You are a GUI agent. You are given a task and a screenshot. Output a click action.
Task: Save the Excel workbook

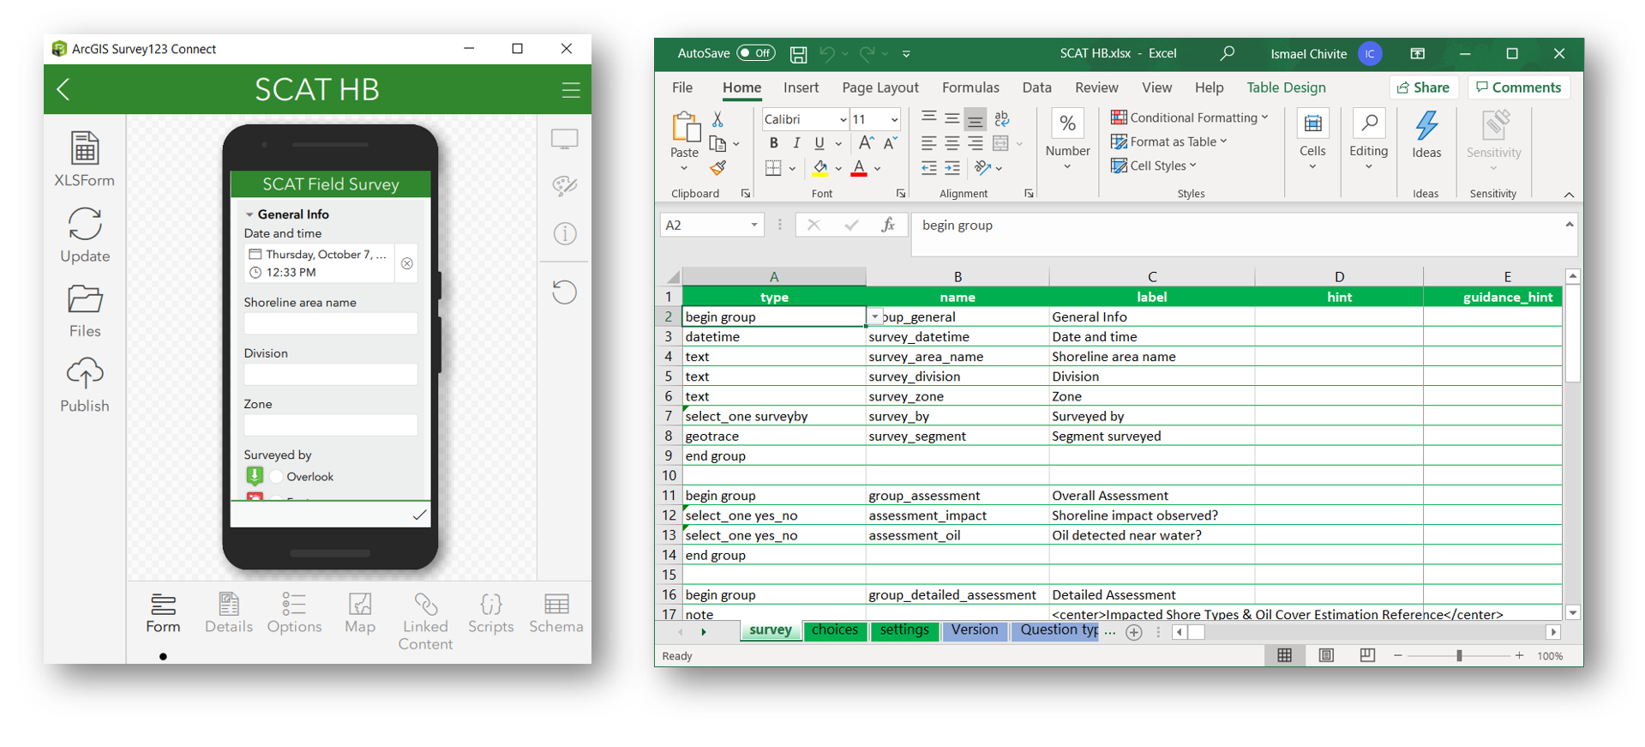click(798, 54)
